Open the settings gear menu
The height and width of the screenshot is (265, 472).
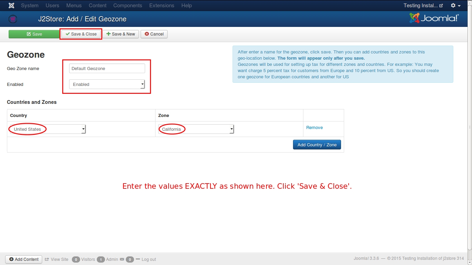point(455,6)
